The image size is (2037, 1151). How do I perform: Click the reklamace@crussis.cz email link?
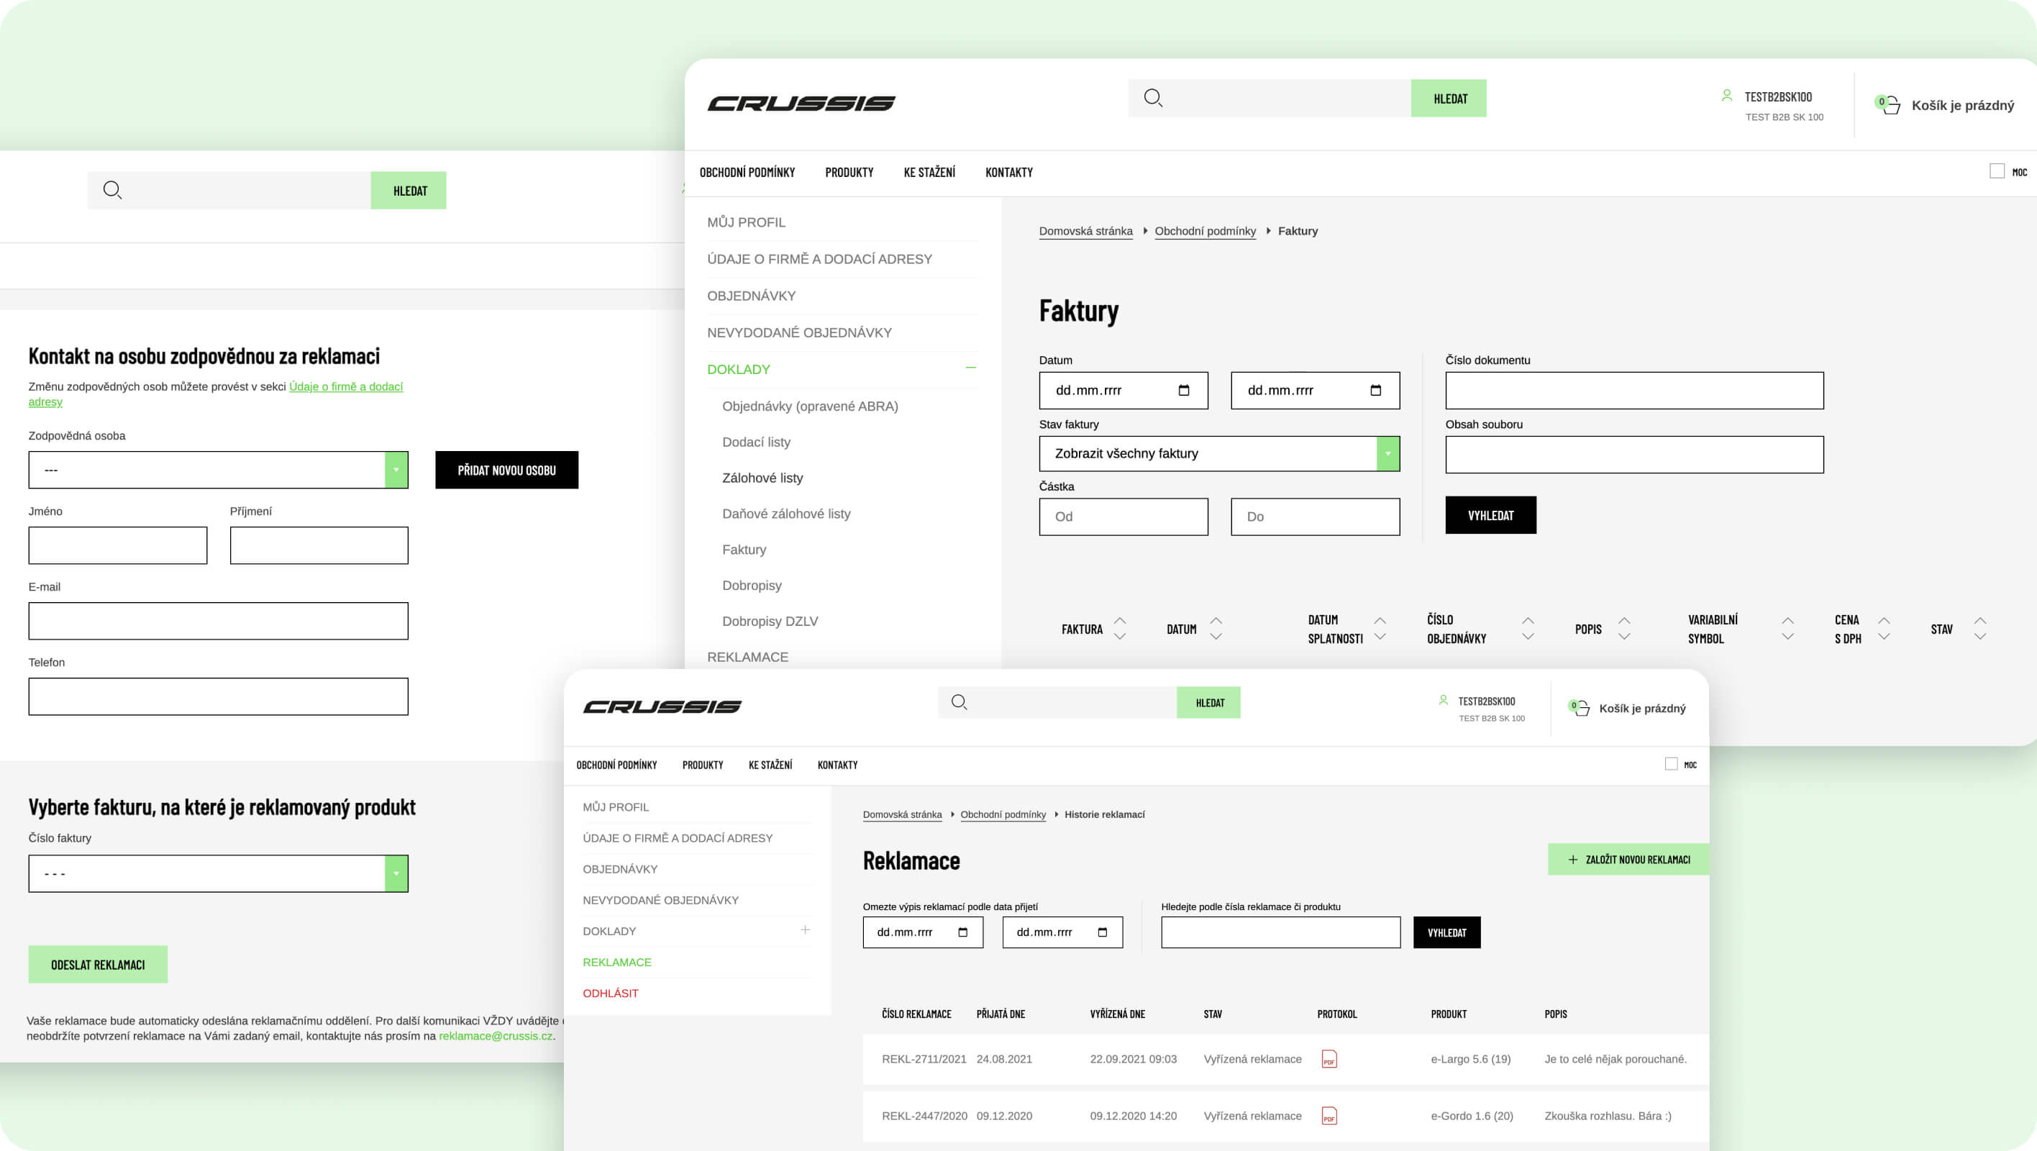coord(495,1035)
